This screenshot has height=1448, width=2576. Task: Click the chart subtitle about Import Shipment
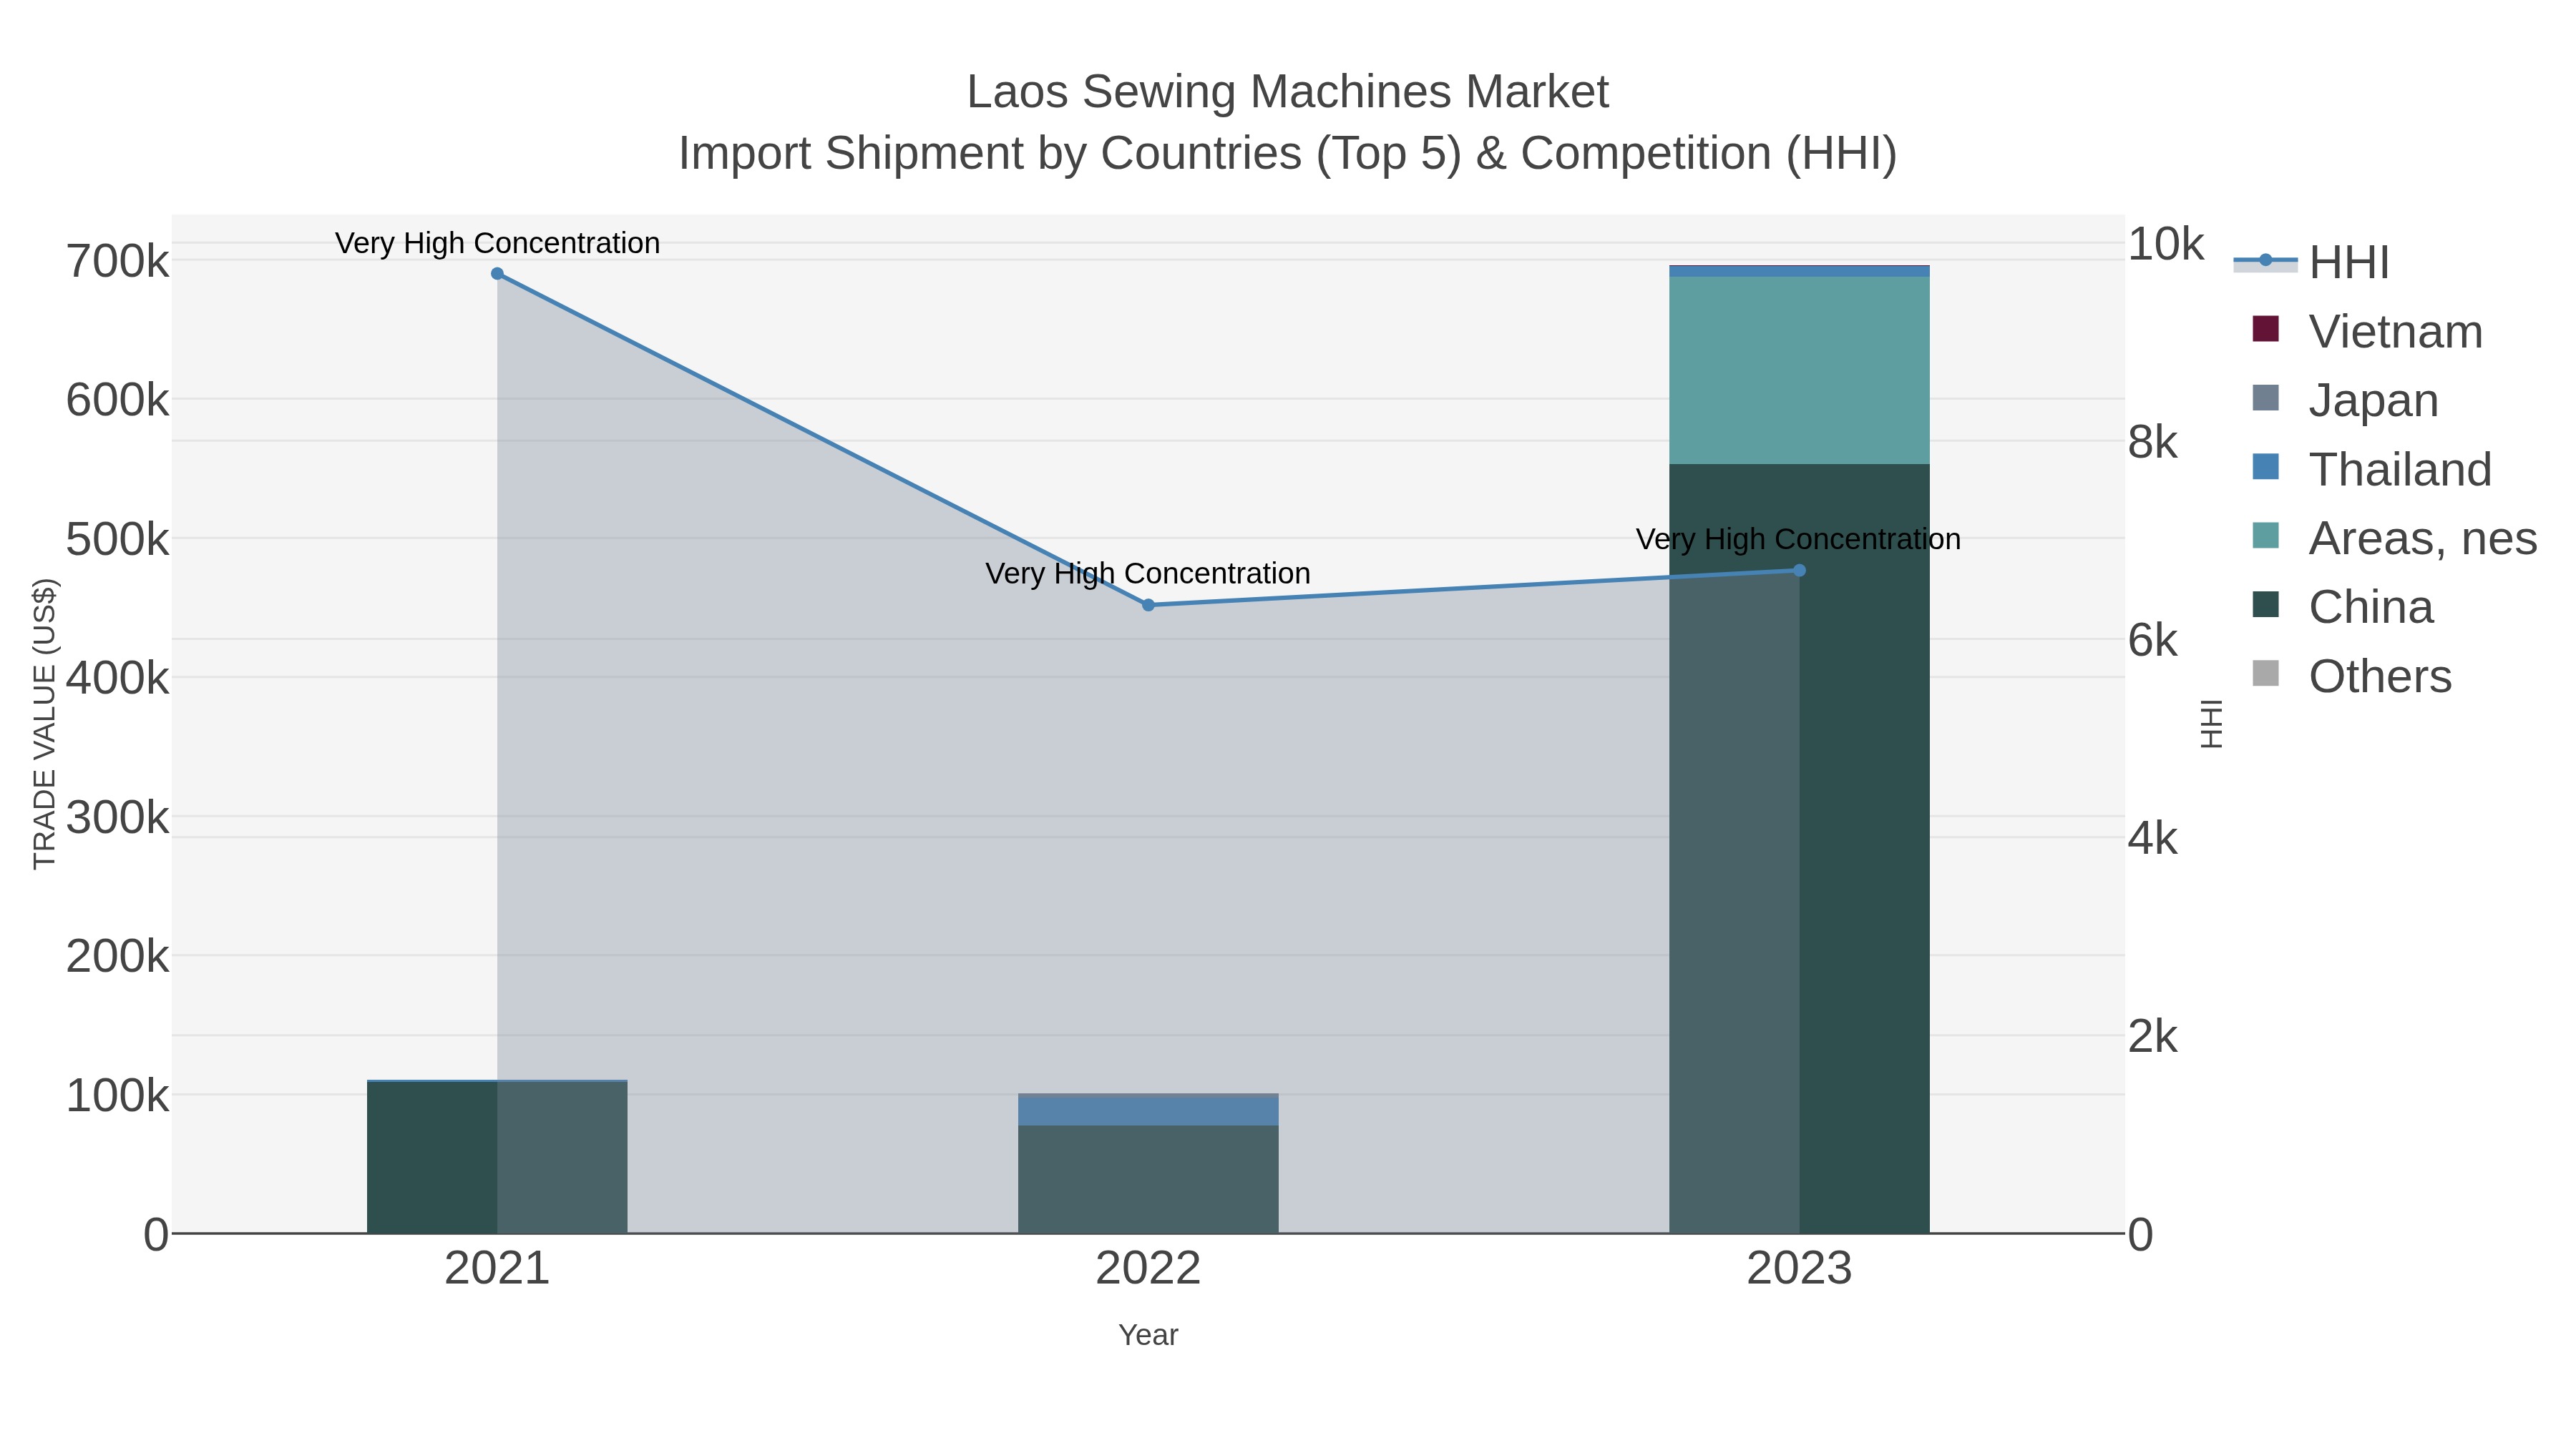coord(1288,154)
